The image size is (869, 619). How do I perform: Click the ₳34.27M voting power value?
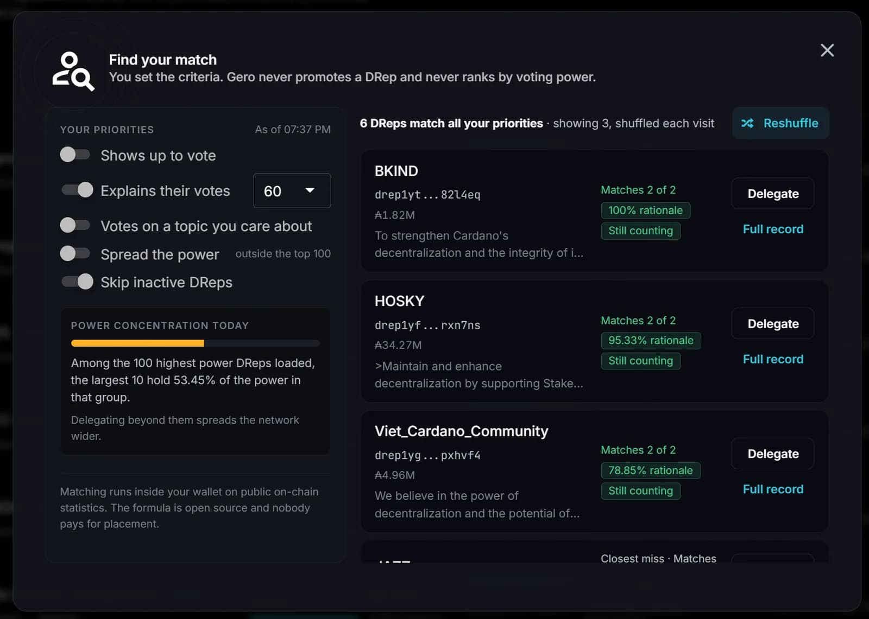click(398, 345)
